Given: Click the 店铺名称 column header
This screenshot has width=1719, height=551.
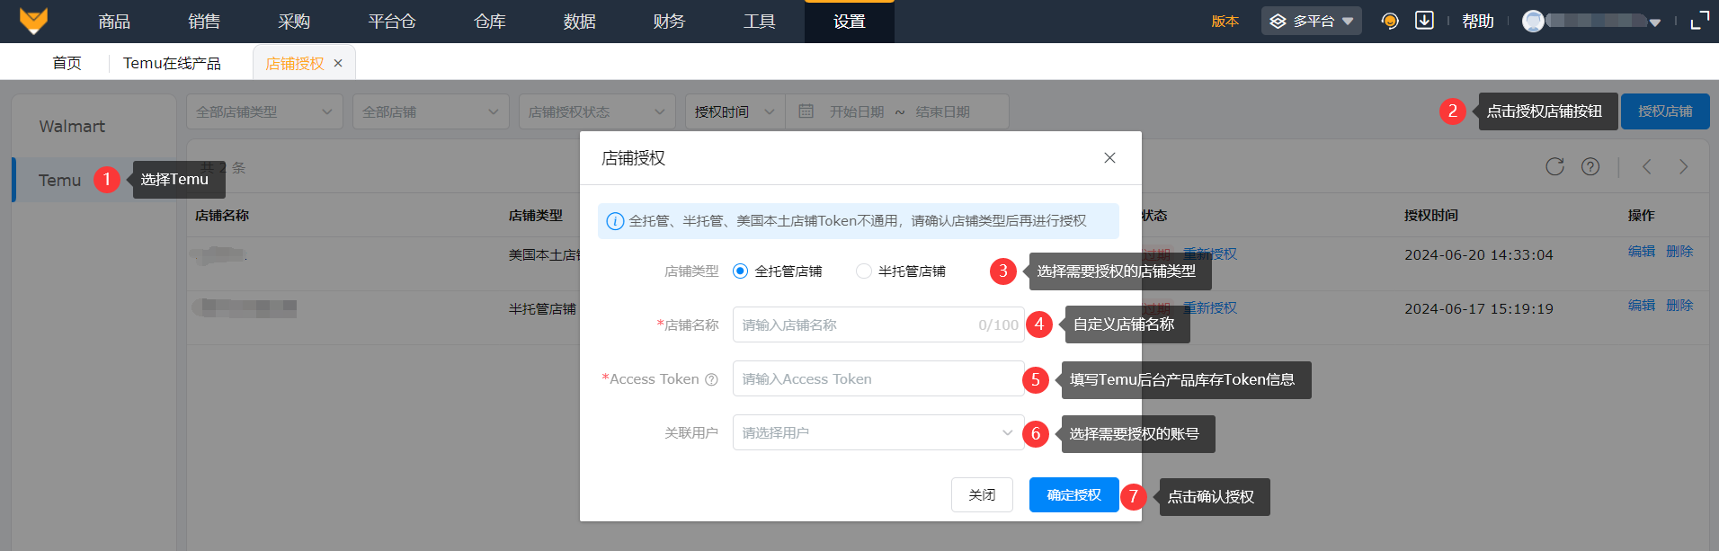Looking at the screenshot, I should coord(222,216).
